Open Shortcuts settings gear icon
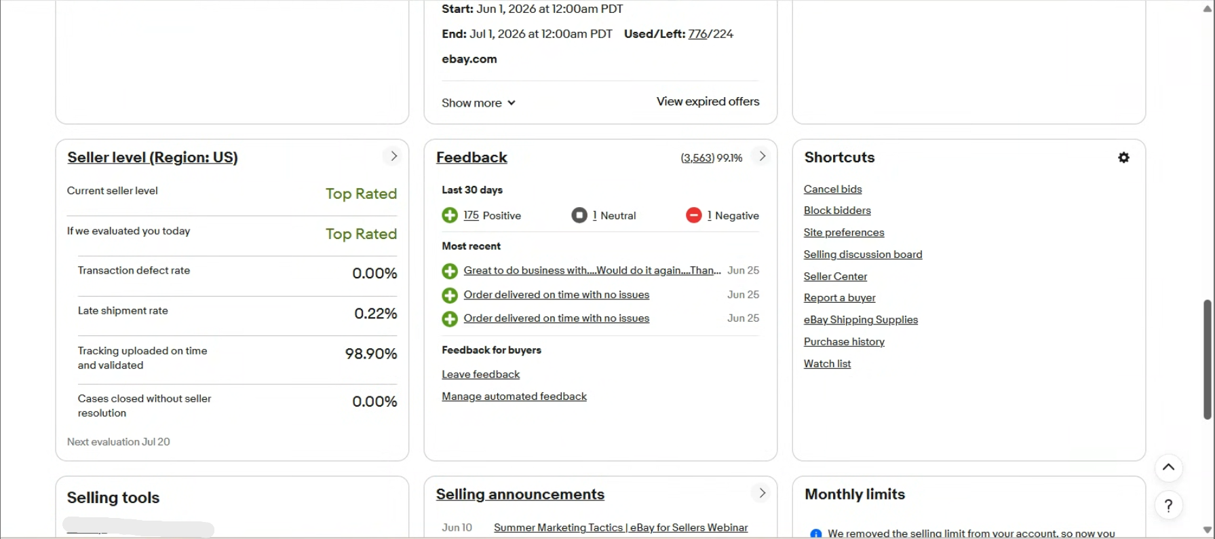The image size is (1215, 539). 1123,157
